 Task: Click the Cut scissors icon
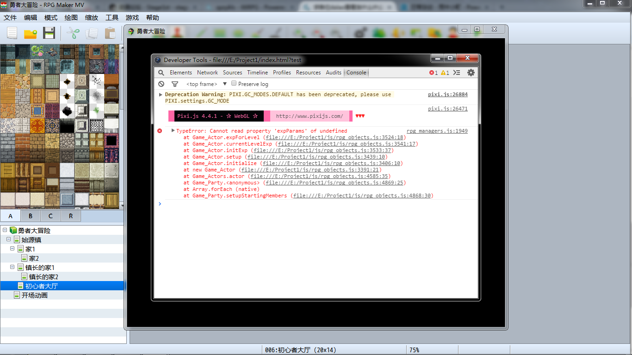tap(73, 33)
